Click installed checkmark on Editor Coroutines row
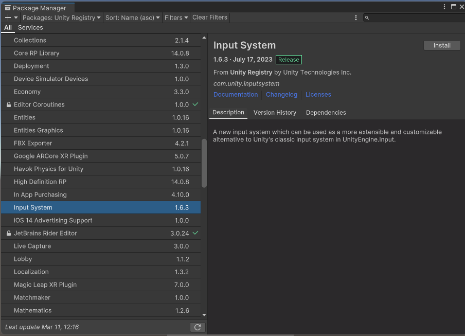Viewport: 465px width, 336px height. pos(195,104)
